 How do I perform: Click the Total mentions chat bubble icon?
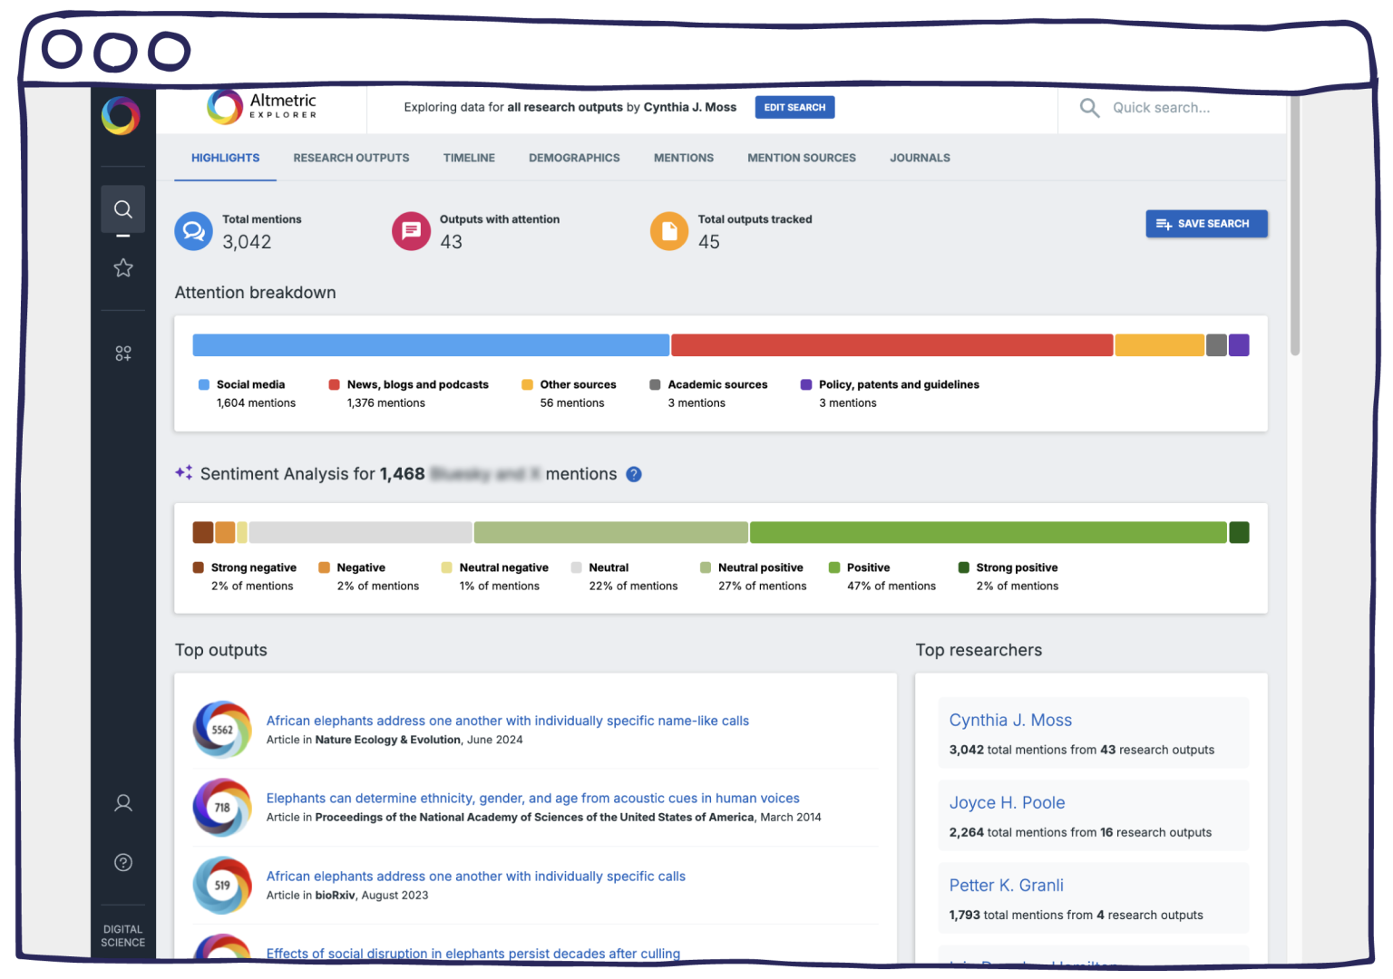click(x=194, y=231)
